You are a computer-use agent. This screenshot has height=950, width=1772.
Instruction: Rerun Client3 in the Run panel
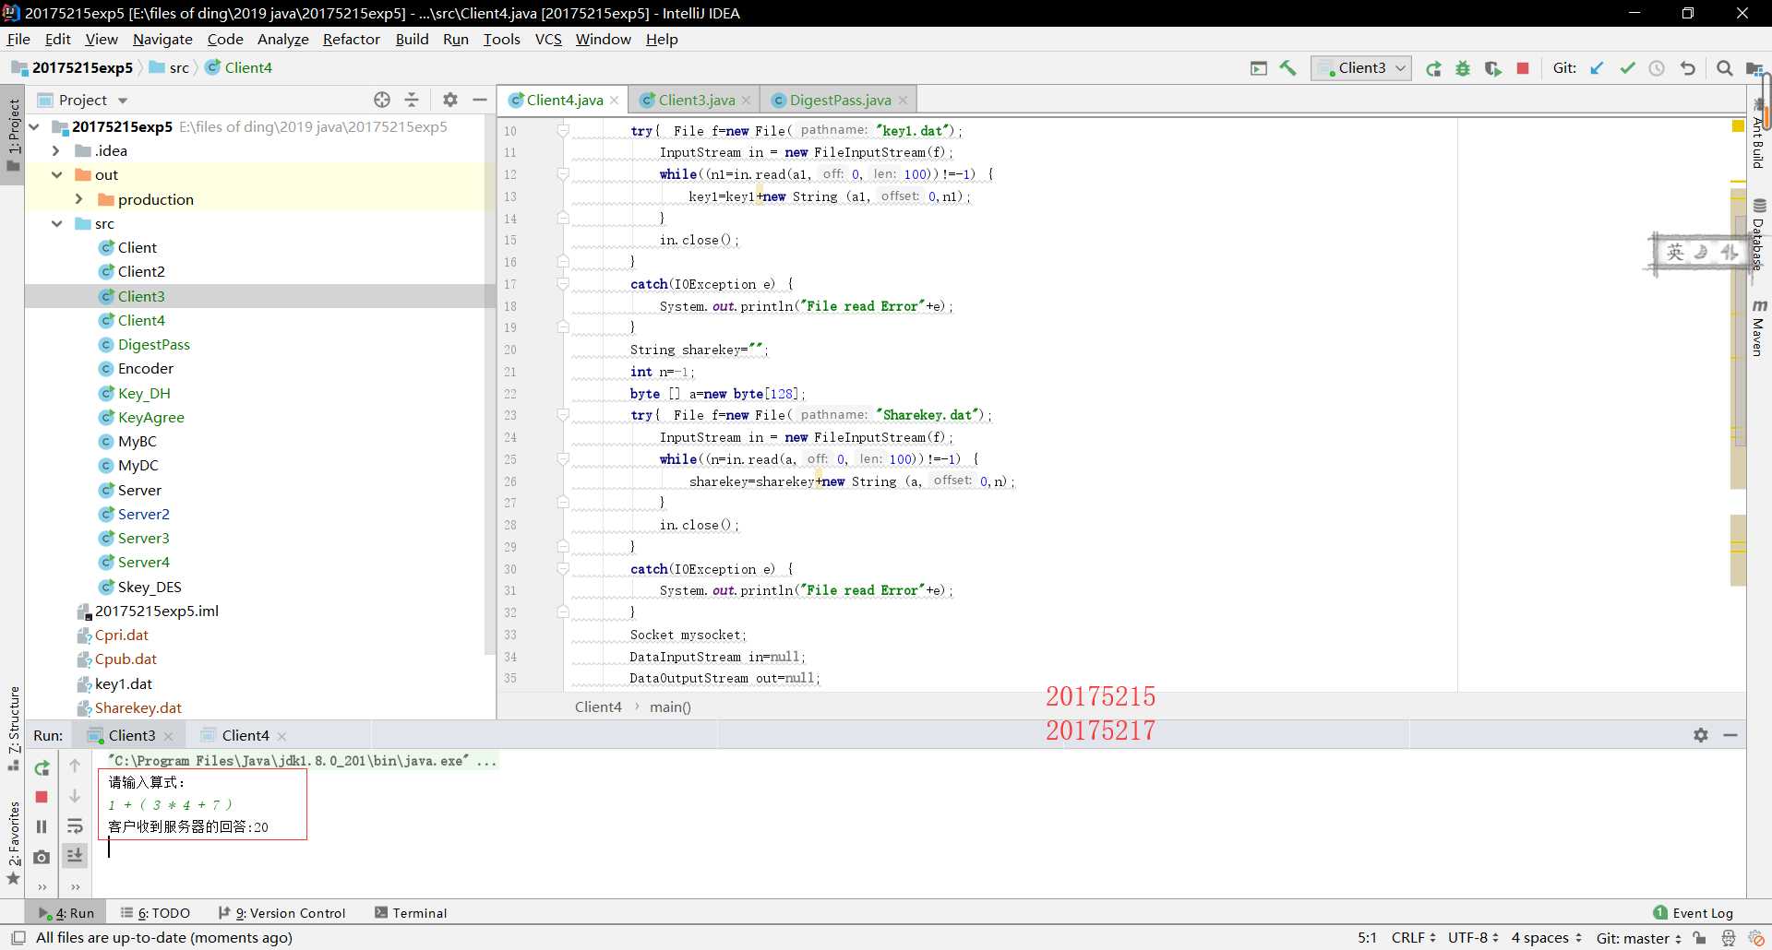[x=42, y=767]
